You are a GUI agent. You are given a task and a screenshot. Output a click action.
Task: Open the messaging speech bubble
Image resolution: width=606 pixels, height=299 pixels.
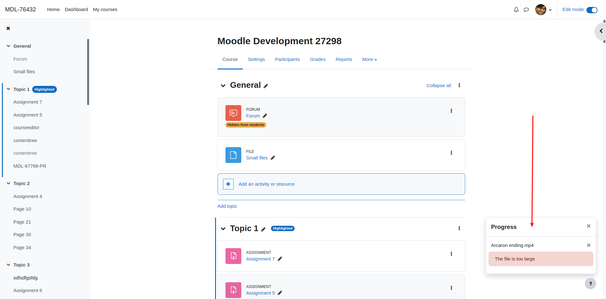526,9
